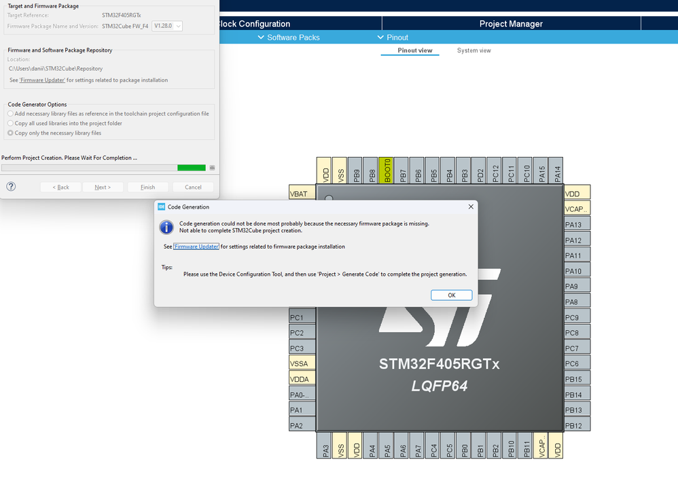Click OK in the Code Generation dialog

451,295
